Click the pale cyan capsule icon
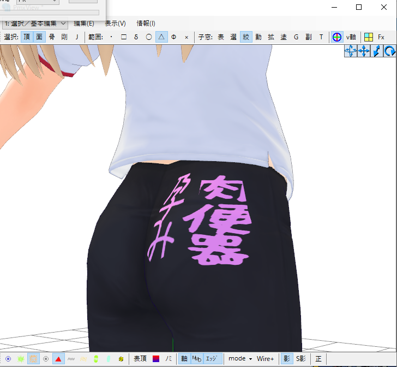Viewport: 397px width, 367px height. 109,359
